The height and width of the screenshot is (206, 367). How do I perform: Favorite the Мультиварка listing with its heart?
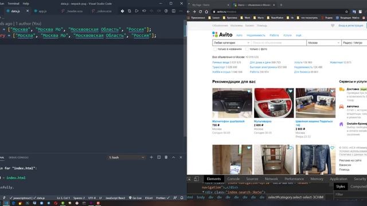tap(291, 91)
